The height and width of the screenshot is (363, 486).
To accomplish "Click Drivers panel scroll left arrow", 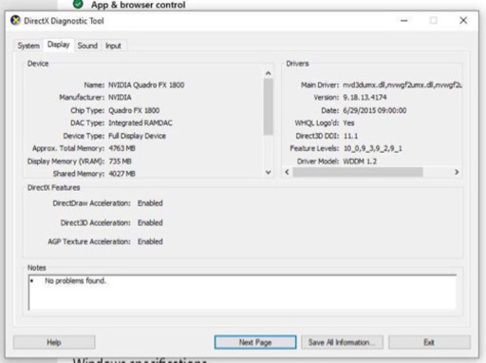I will (287, 172).
